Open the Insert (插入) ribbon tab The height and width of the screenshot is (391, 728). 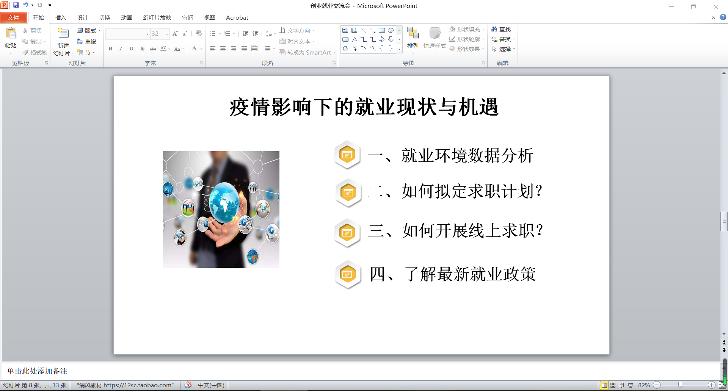pos(60,17)
